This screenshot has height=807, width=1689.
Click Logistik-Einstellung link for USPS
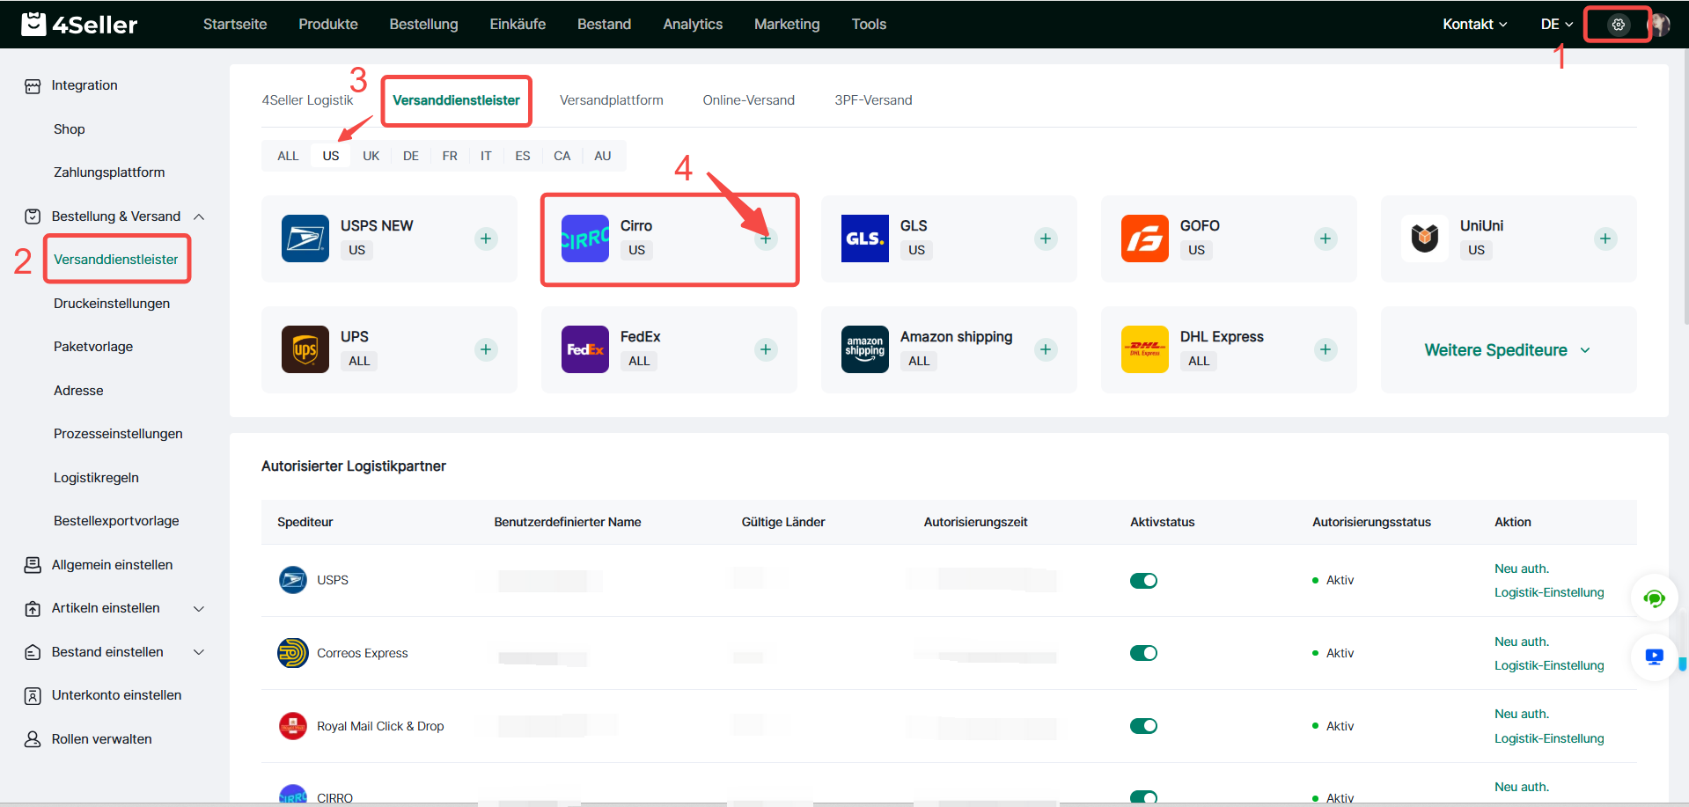pos(1548,592)
